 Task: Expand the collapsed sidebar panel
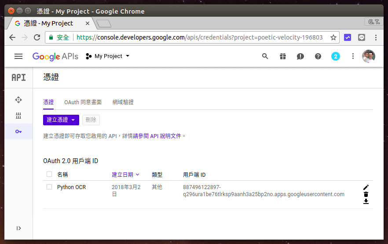[x=18, y=228]
